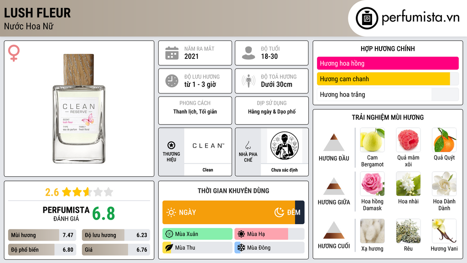Click the Độ phổ biến 6.80 score bar
Screen dimensions: 467x263
(42, 250)
